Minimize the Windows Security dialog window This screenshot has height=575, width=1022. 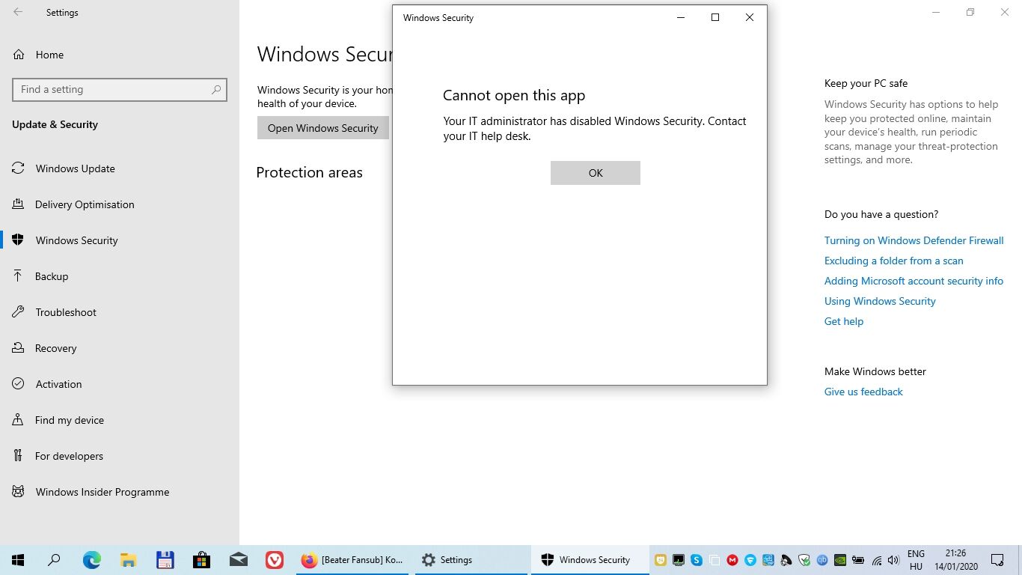tap(680, 17)
